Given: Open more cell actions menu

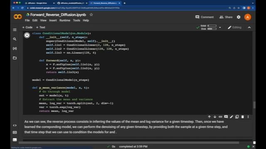Looking at the screenshot, I should tap(248, 117).
